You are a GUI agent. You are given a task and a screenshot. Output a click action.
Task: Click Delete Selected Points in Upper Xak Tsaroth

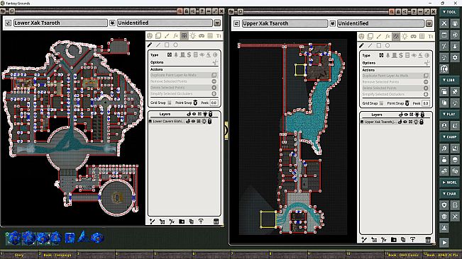click(x=396, y=88)
